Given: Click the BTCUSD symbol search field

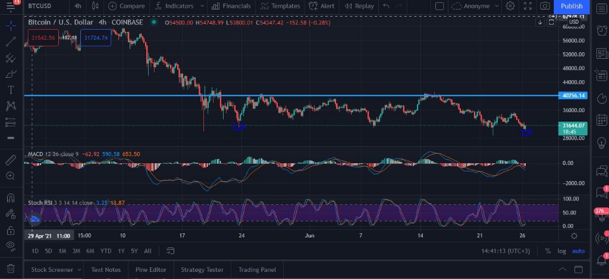Looking at the screenshot, I should click(42, 6).
